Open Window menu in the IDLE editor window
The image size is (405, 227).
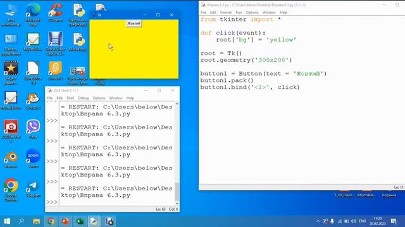point(269,13)
